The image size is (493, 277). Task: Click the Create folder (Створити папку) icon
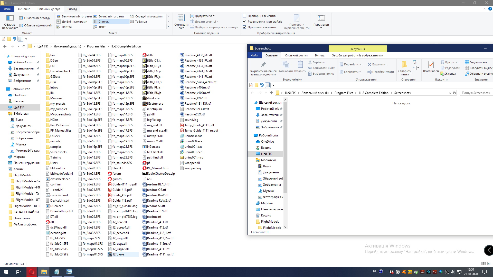(x=404, y=64)
